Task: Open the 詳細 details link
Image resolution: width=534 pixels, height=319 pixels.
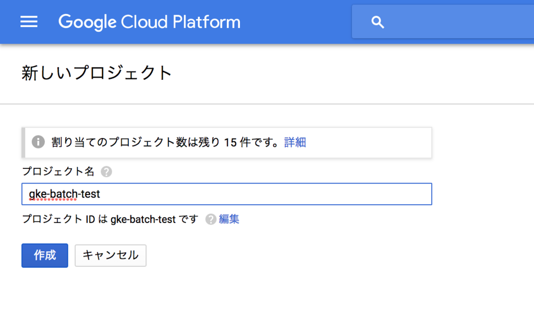Action: [x=295, y=142]
